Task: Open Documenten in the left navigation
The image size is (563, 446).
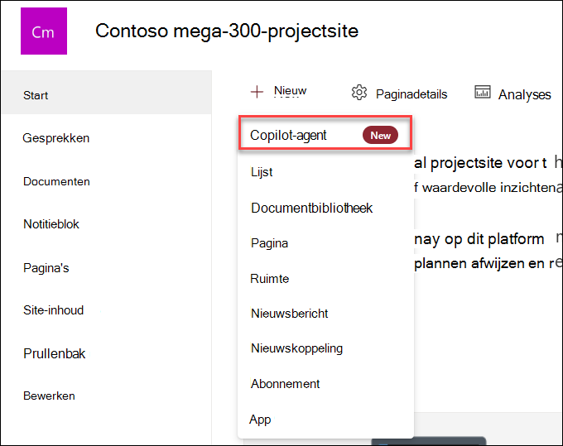Action: [x=56, y=181]
